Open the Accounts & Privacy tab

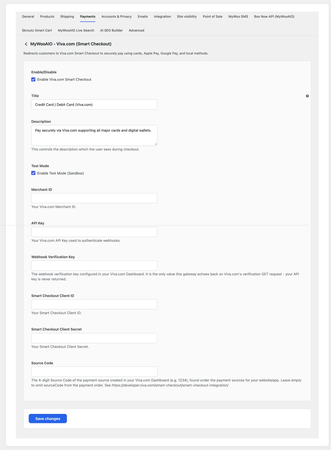117,17
